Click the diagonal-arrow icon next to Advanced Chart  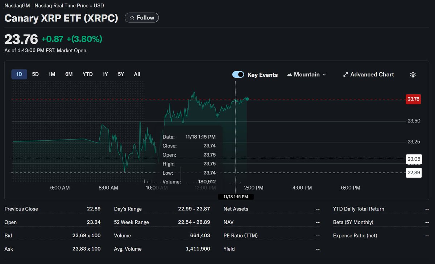pos(345,74)
